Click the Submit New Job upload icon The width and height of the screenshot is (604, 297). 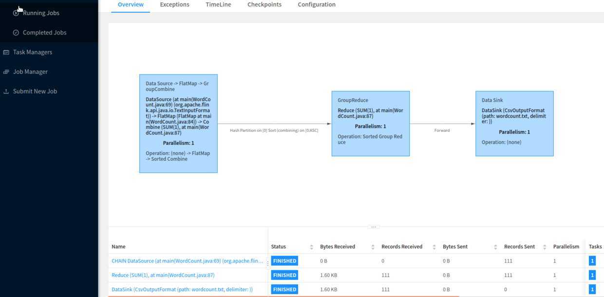click(6, 91)
